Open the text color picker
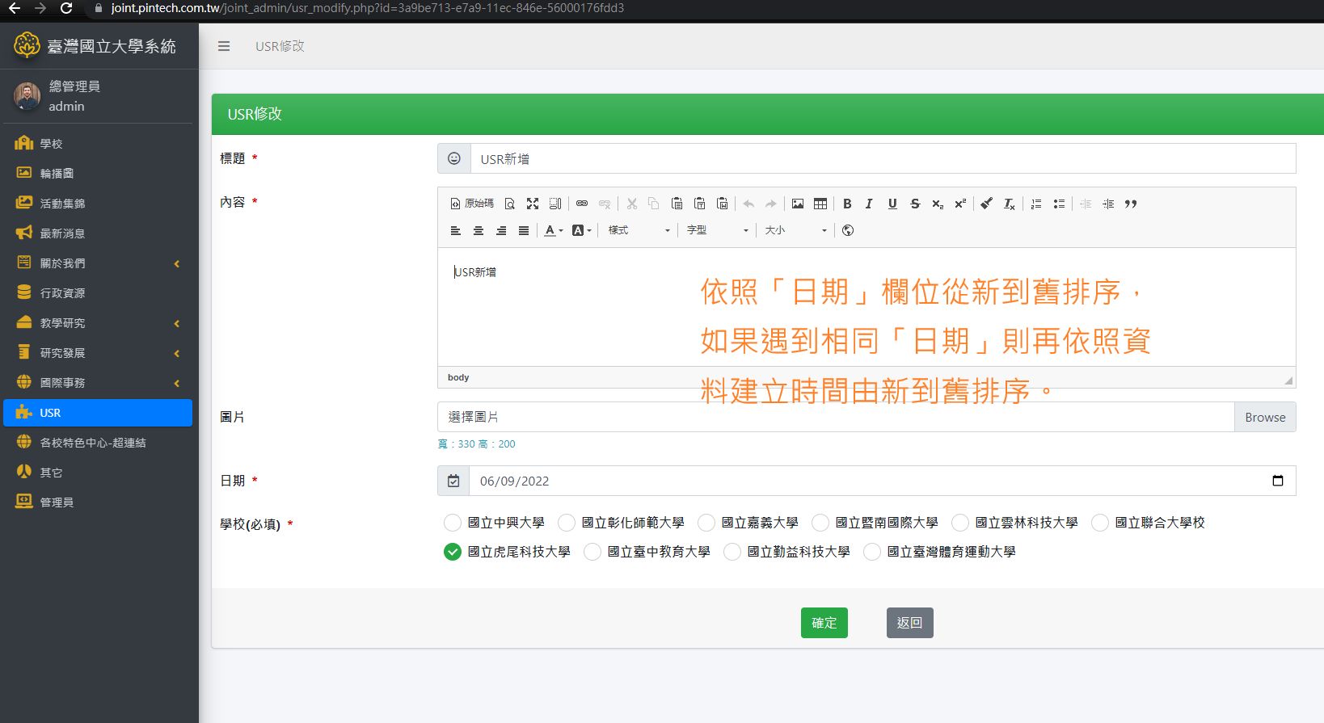 (x=554, y=230)
